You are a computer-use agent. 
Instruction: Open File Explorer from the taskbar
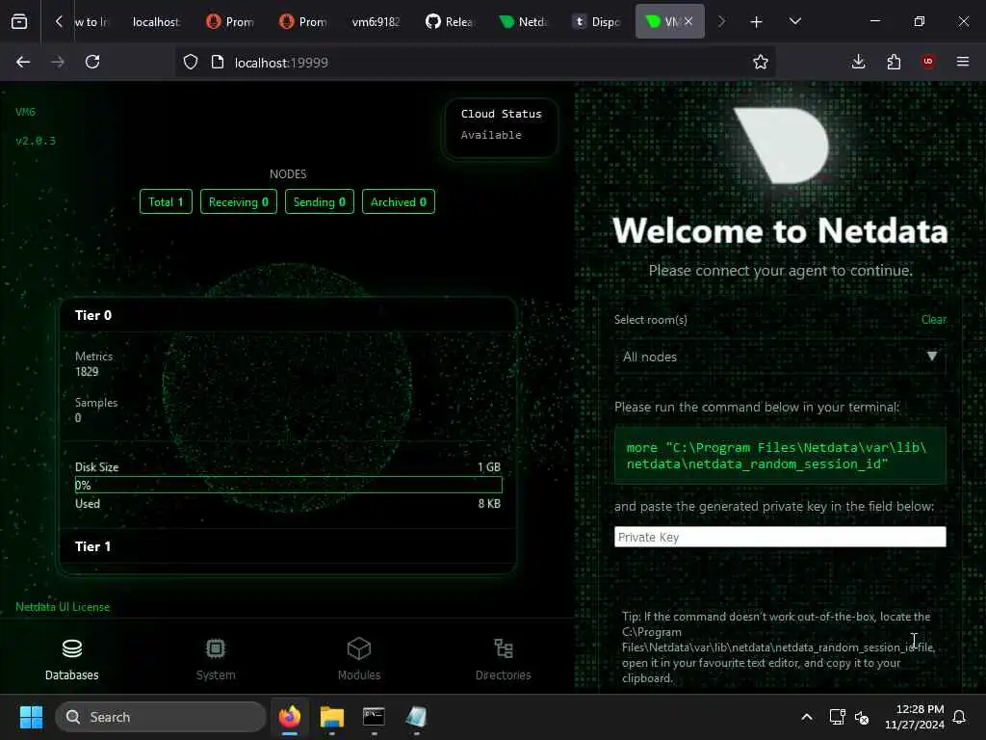(332, 717)
